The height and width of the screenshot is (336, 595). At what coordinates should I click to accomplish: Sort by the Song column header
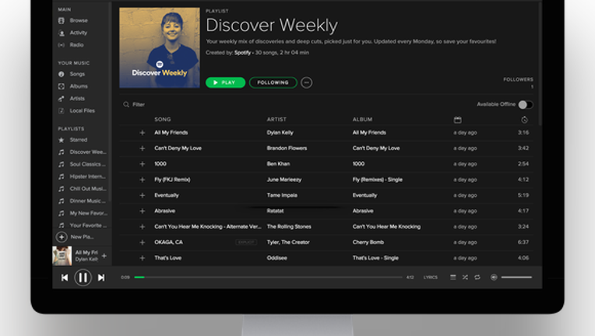[x=163, y=119]
